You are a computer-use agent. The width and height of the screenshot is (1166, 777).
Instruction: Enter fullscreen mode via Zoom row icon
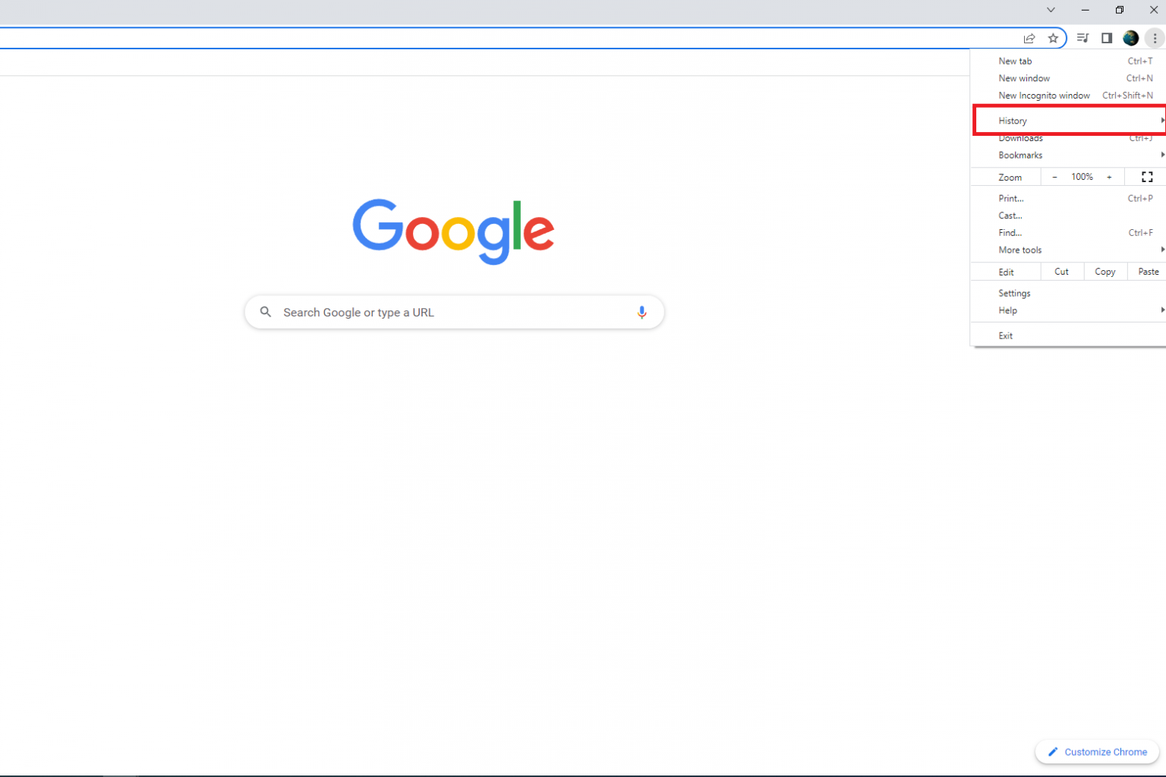tap(1147, 177)
